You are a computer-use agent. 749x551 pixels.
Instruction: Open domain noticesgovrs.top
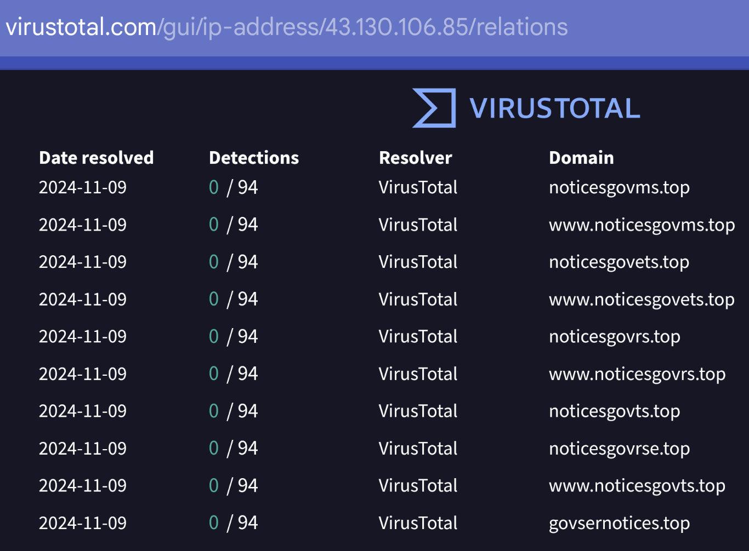point(615,336)
